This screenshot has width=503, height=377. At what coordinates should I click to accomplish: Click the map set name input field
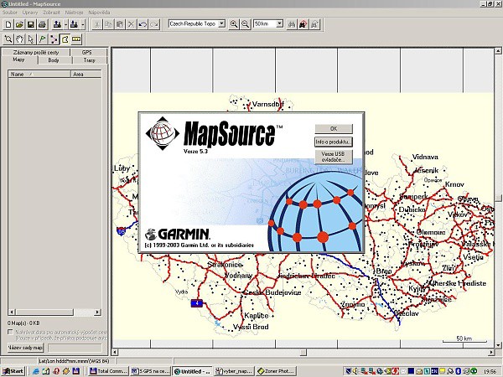pyautogui.click(x=75, y=348)
